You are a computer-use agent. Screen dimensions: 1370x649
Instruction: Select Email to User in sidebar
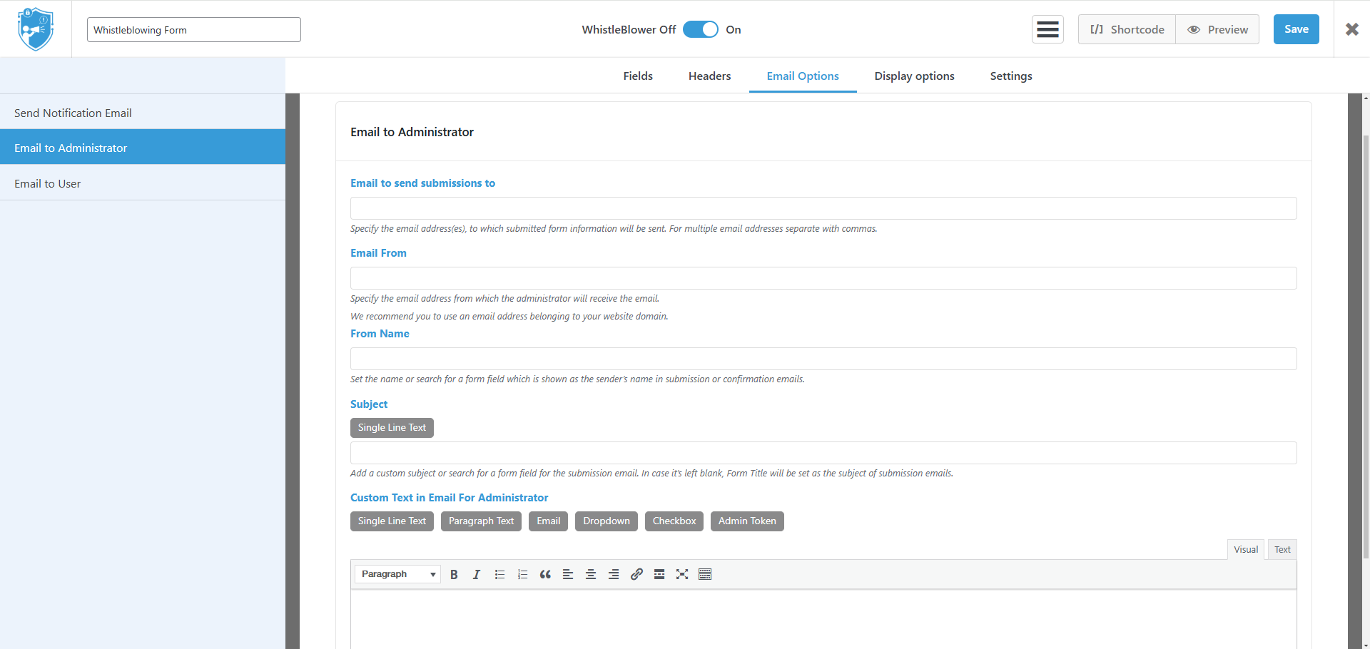coord(143,183)
